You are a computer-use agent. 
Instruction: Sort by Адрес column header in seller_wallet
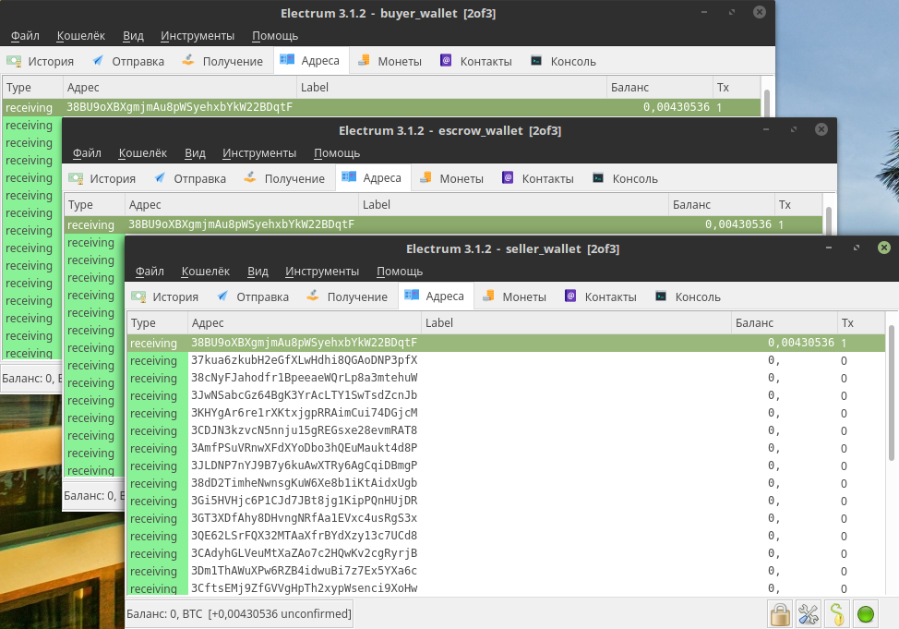click(305, 322)
